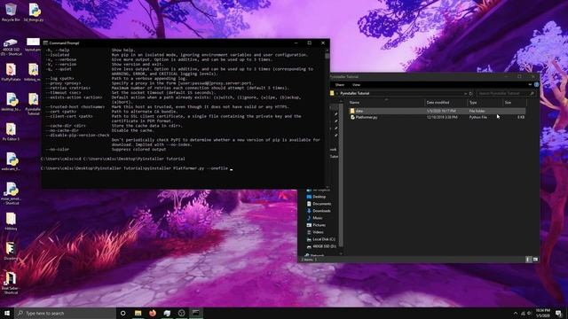
Task: Open Pictures in the navigation pane
Action: (316, 225)
